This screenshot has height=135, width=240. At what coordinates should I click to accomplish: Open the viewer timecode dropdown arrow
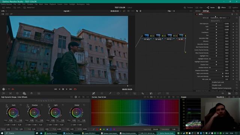[120, 11]
